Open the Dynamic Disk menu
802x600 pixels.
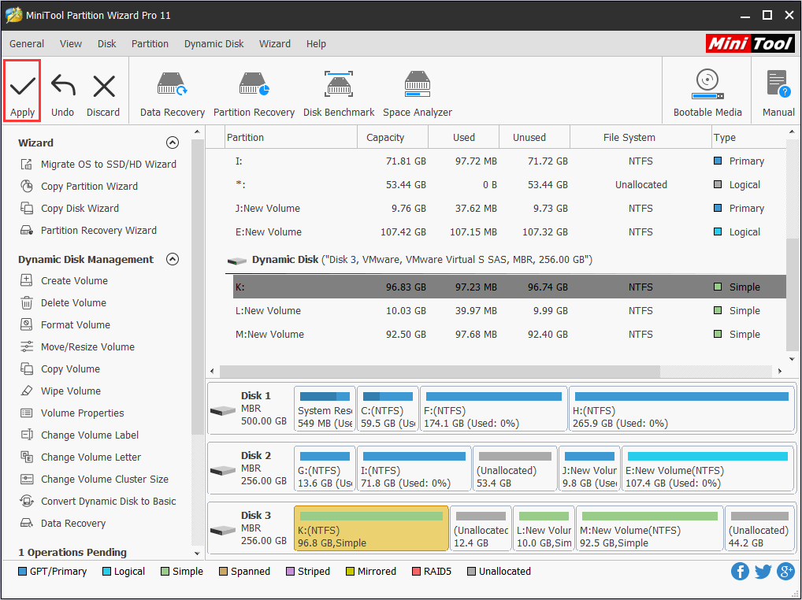pos(213,44)
